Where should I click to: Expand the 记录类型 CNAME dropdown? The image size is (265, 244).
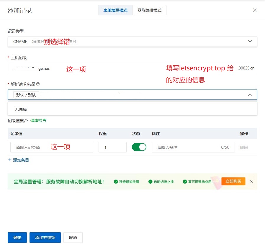[x=250, y=42]
